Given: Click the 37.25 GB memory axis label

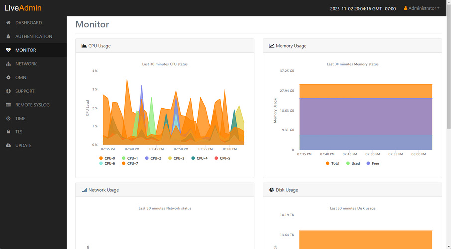Looking at the screenshot, I should 287,71.
